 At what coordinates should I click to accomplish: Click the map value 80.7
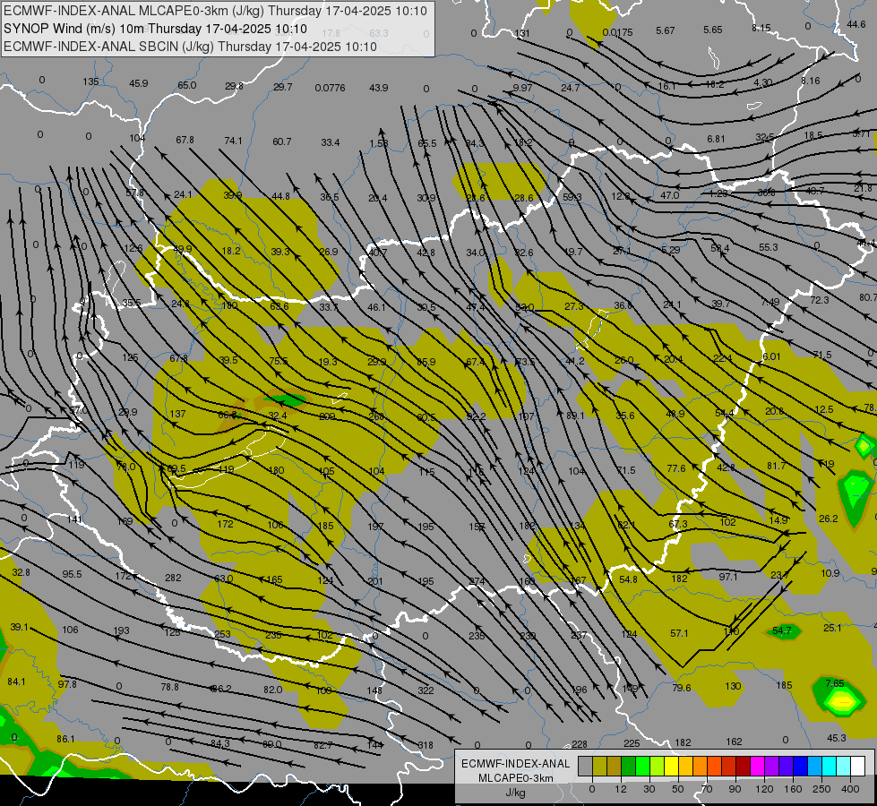867,297
